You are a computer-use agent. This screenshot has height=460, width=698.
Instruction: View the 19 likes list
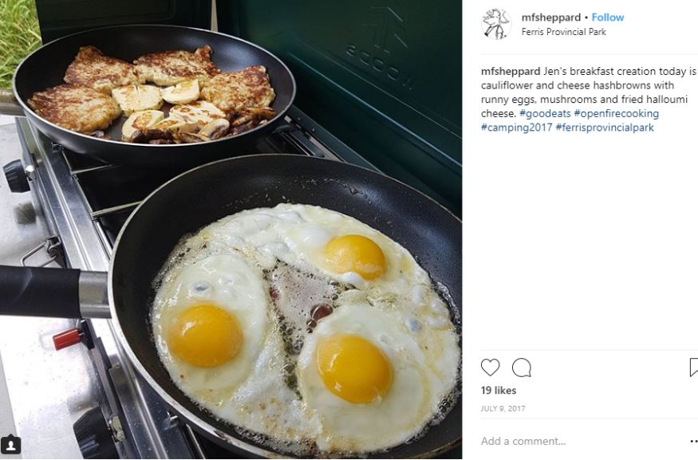pyautogui.click(x=499, y=391)
